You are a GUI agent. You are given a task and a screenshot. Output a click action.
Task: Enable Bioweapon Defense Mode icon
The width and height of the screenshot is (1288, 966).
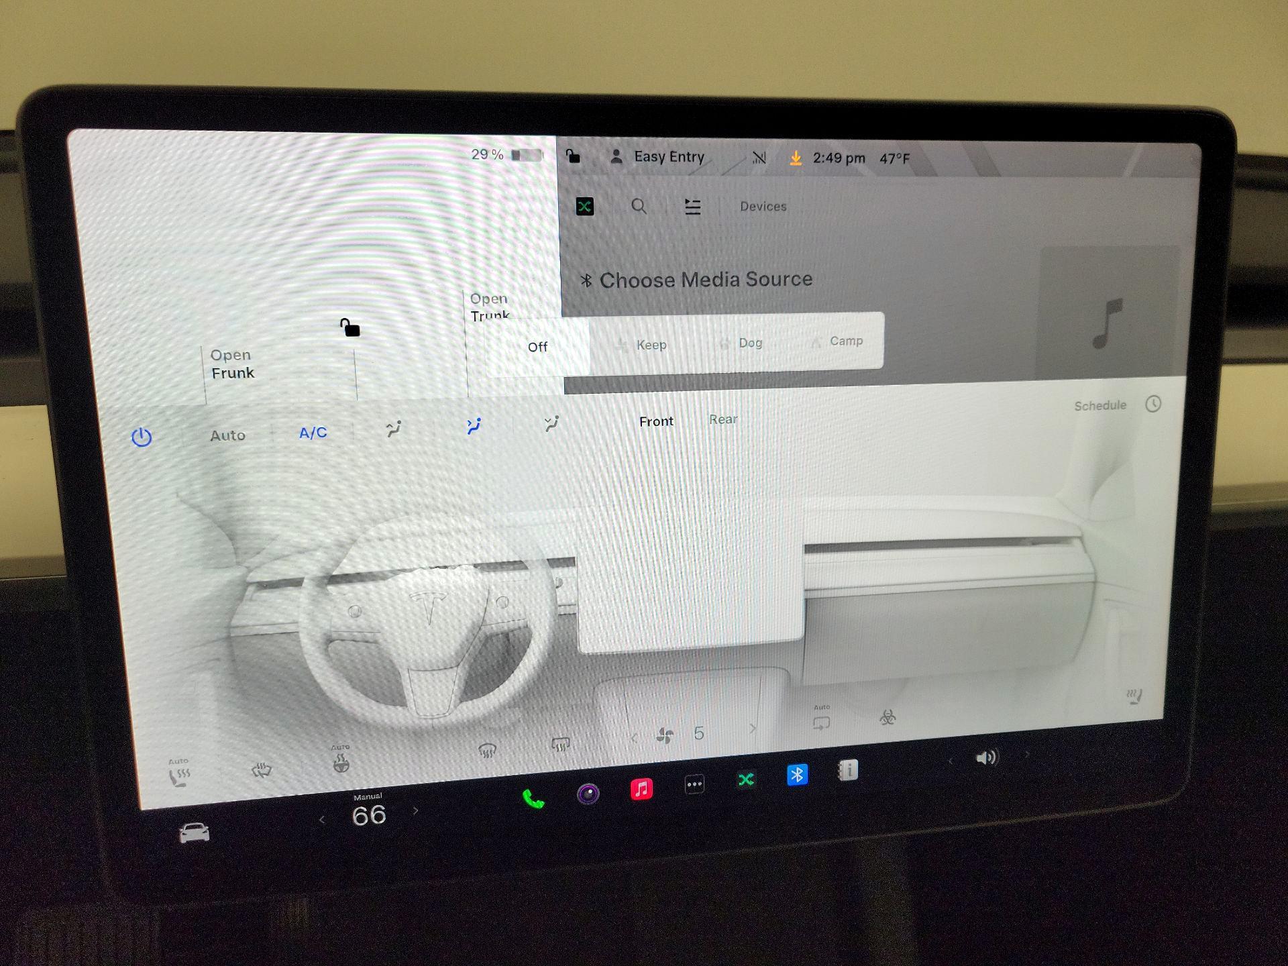pyautogui.click(x=887, y=718)
